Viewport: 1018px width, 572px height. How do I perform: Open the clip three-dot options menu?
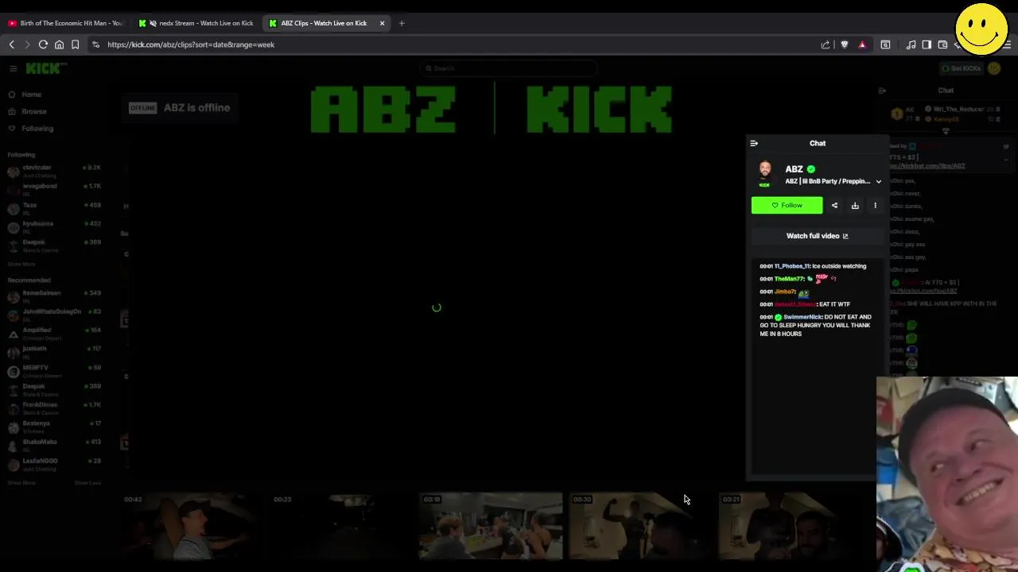875,205
